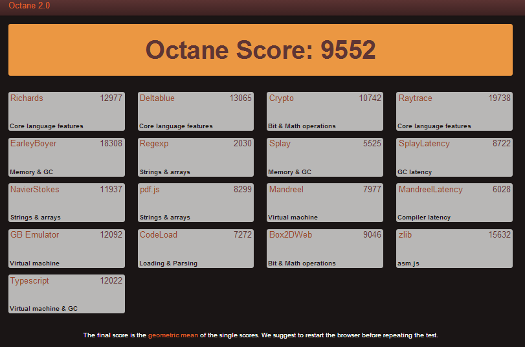Open the Richards benchmark link

point(27,98)
